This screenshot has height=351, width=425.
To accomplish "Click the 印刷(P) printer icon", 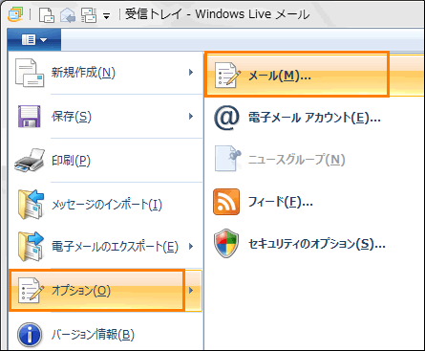I will [30, 160].
